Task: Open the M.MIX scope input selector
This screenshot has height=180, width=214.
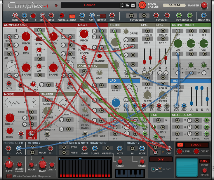Action: click(x=203, y=161)
